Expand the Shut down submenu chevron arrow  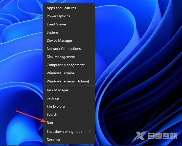(90, 132)
